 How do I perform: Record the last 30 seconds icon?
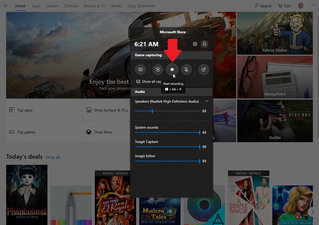pos(158,70)
